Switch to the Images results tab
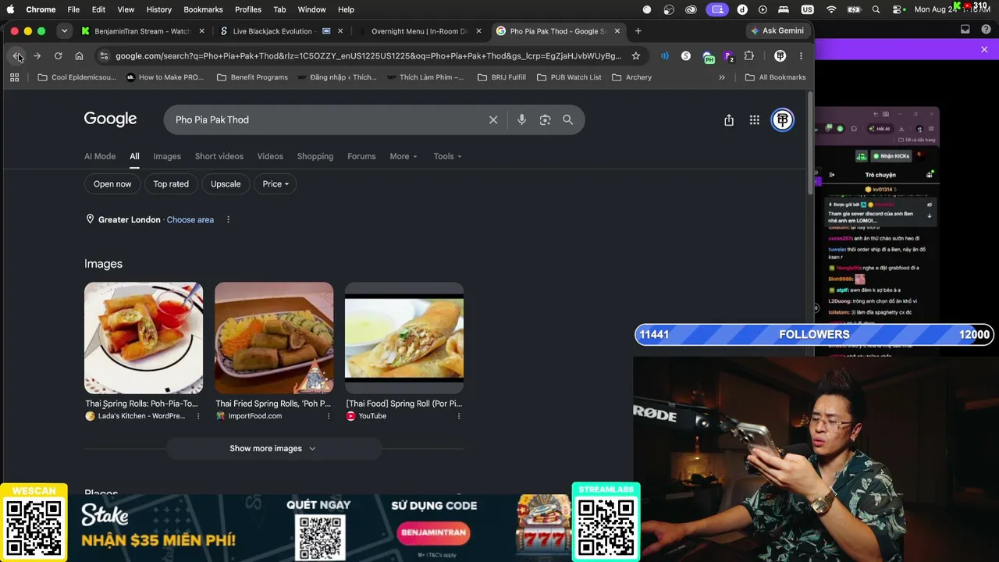Image resolution: width=999 pixels, height=562 pixels. [167, 156]
